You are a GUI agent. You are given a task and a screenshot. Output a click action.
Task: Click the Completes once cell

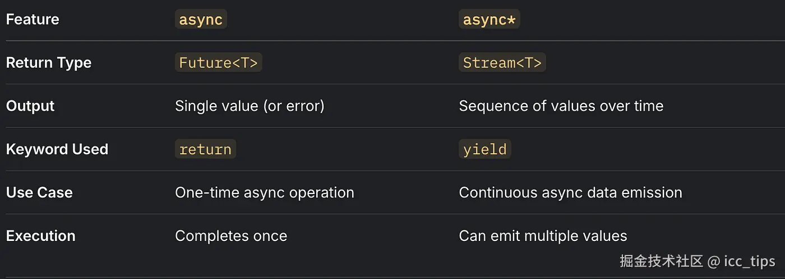point(231,236)
